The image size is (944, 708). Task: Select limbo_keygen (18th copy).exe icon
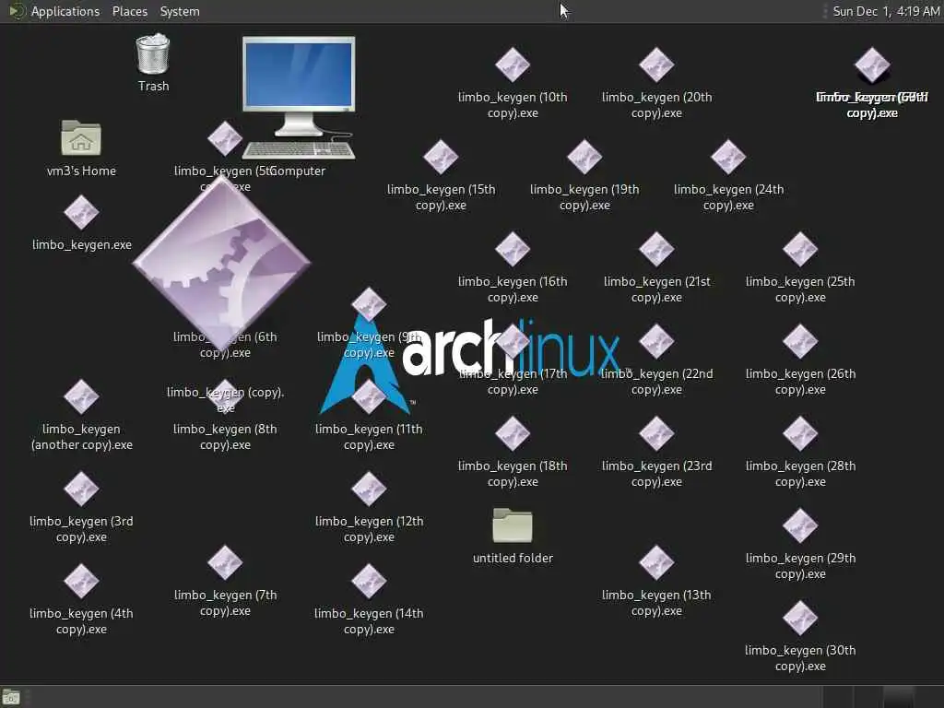pos(513,434)
